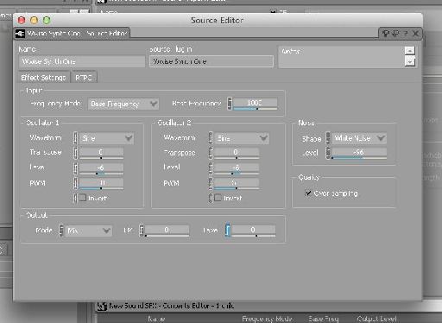Click the Oscillator 2 Waveform link indicator
The image size is (442, 323).
pos(211,138)
